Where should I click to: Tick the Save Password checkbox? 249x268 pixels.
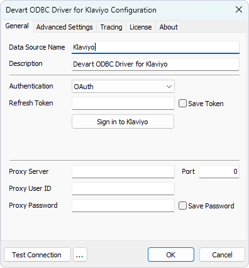(x=182, y=206)
